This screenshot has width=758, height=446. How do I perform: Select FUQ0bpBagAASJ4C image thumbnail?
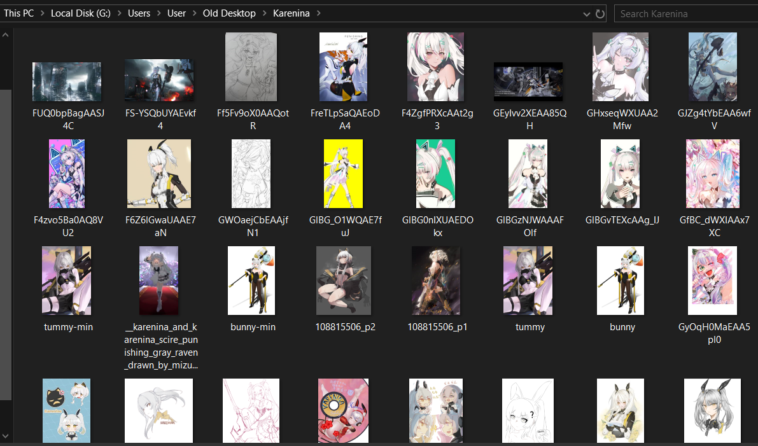pyautogui.click(x=67, y=81)
